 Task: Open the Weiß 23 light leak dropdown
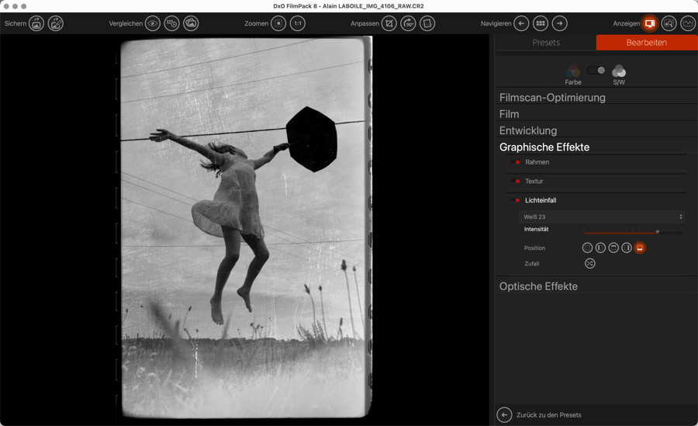[x=603, y=217]
